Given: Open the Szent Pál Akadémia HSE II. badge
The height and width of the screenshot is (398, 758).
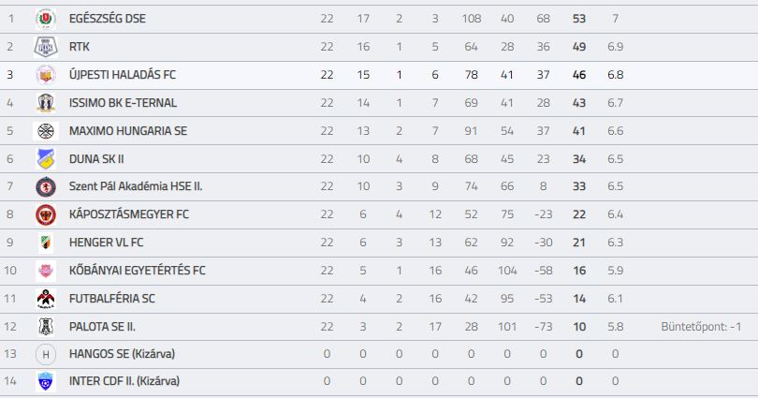Looking at the screenshot, I should pos(46,186).
